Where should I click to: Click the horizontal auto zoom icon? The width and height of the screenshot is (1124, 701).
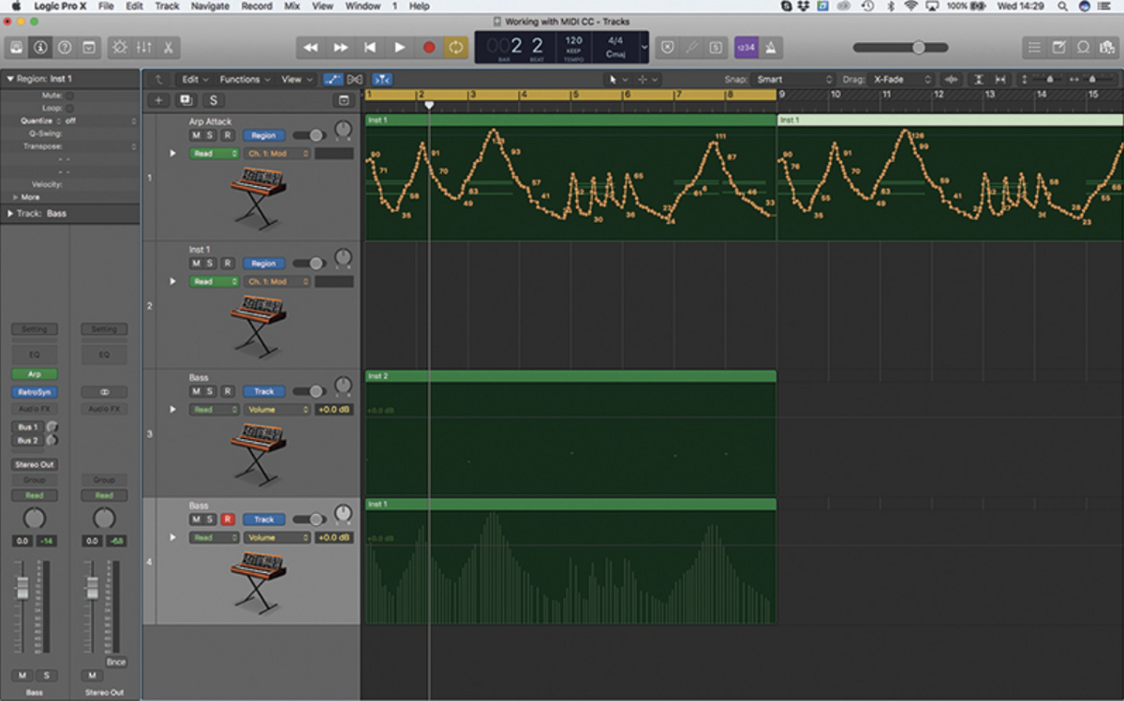point(1000,80)
